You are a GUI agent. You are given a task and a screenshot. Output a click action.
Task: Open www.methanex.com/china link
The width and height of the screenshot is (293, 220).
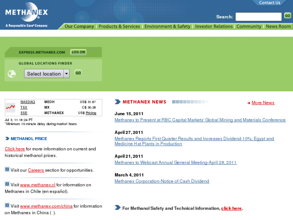pyautogui.click(x=46, y=206)
